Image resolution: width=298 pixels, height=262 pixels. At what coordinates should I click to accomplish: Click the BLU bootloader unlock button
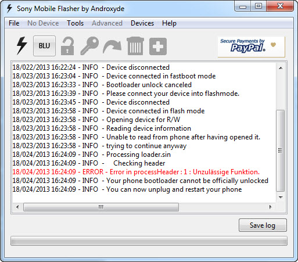(x=44, y=46)
